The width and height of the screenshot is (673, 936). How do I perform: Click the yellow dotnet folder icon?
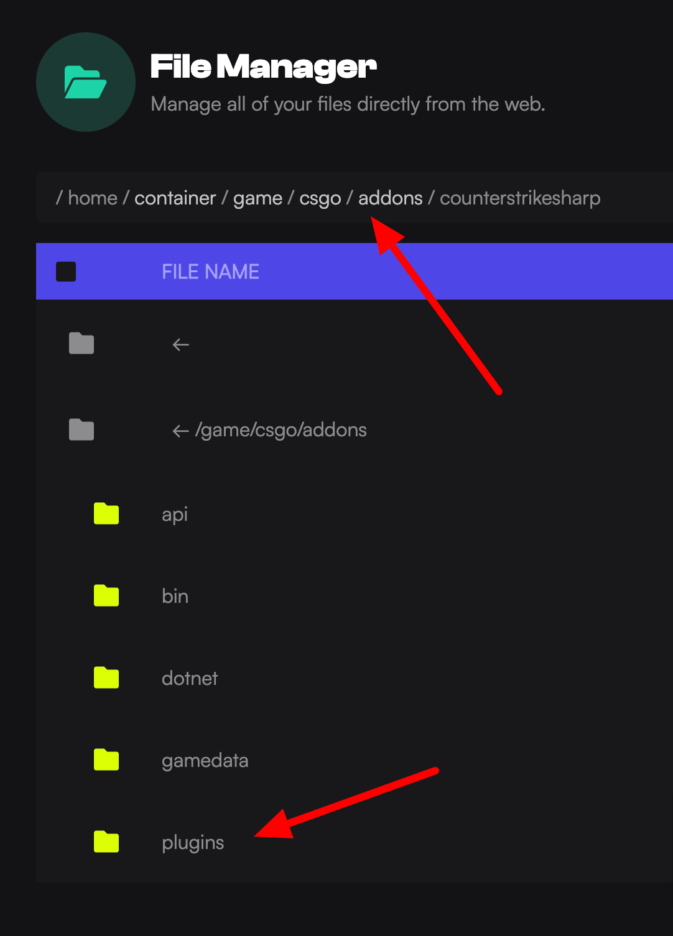[106, 678]
